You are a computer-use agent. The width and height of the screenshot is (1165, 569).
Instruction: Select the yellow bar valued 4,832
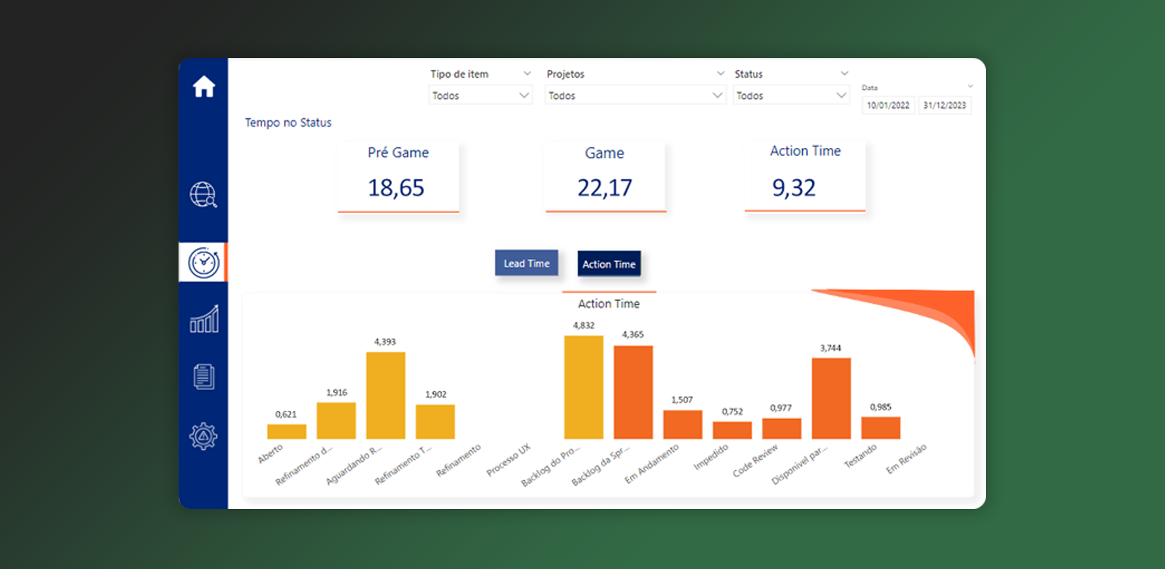584,387
